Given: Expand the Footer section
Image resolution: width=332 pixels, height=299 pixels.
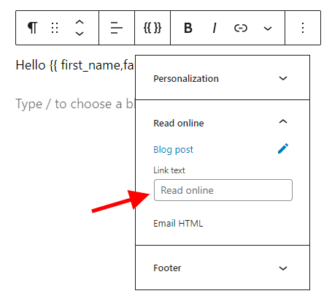Looking at the screenshot, I should [223, 268].
